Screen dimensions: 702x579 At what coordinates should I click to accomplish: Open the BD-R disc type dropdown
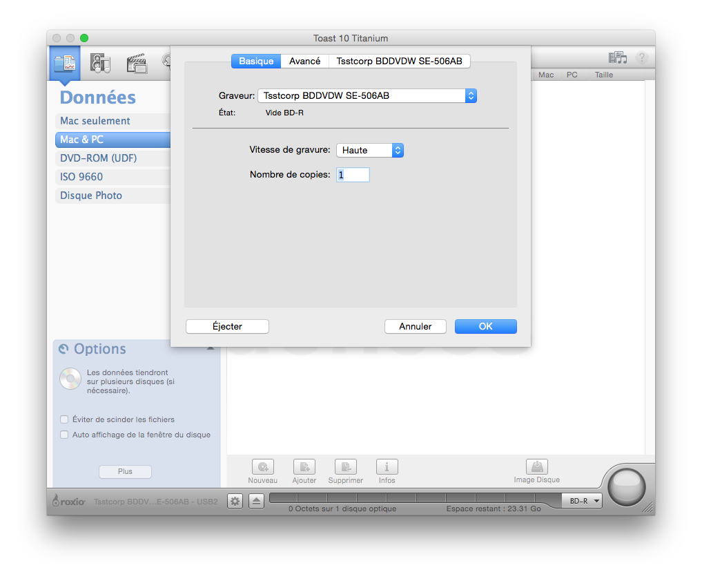click(x=581, y=501)
